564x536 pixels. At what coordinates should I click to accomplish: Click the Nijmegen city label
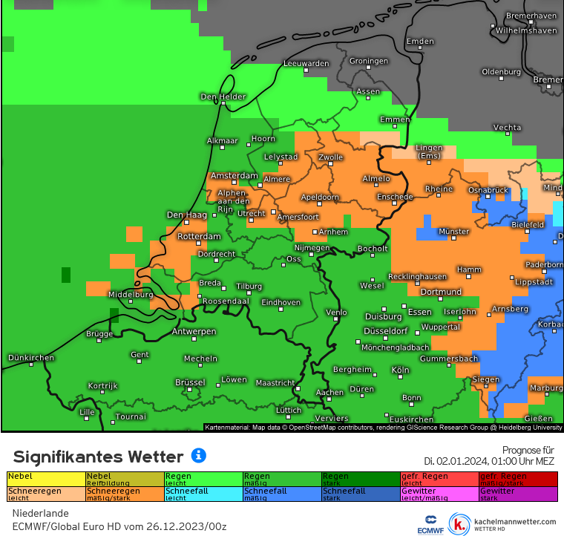312,247
